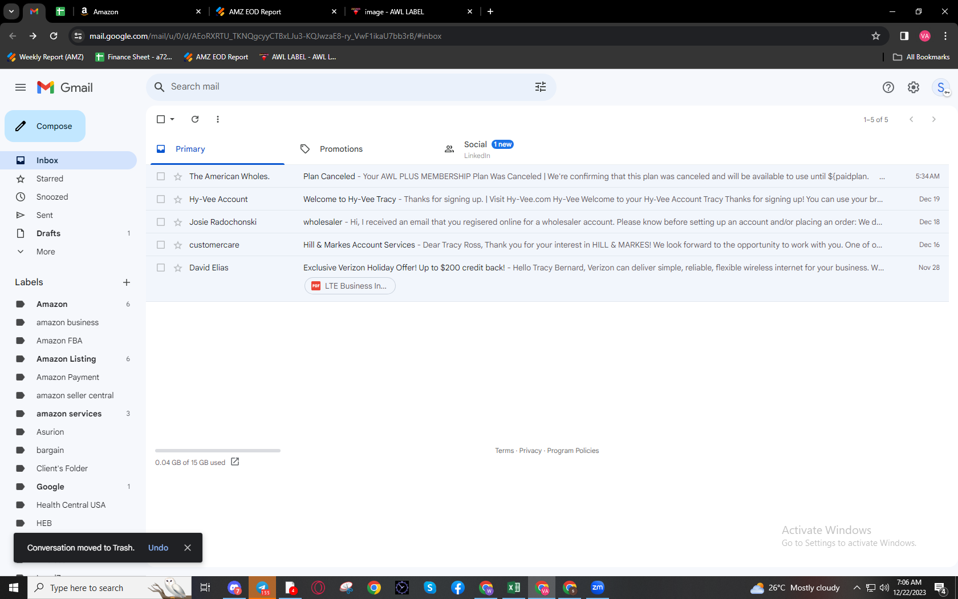
Task: Open the LTE Business PDF attachment chip
Action: (x=350, y=286)
